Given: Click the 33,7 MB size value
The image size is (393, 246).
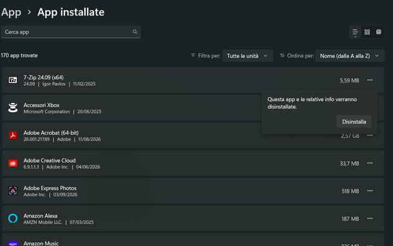Looking at the screenshot, I should (x=349, y=164).
